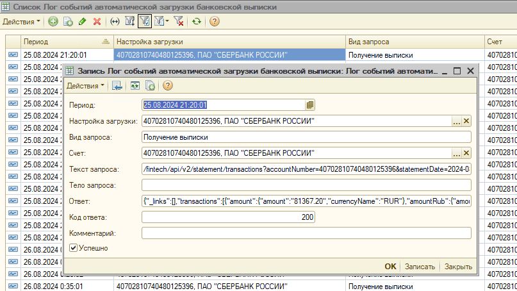Open the filter and sort settings icon

pos(129,21)
